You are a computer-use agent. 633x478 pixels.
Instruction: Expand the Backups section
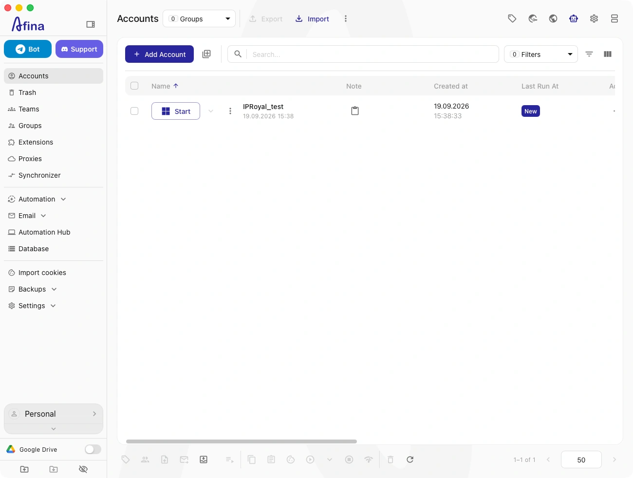pos(54,289)
